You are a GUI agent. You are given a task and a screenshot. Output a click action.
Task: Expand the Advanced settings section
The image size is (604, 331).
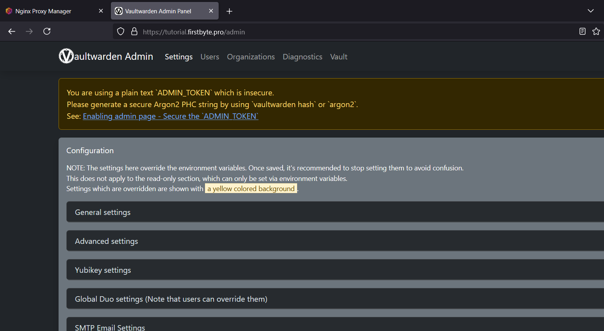tap(106, 241)
